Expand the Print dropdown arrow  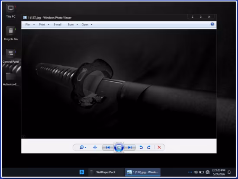[48, 24]
